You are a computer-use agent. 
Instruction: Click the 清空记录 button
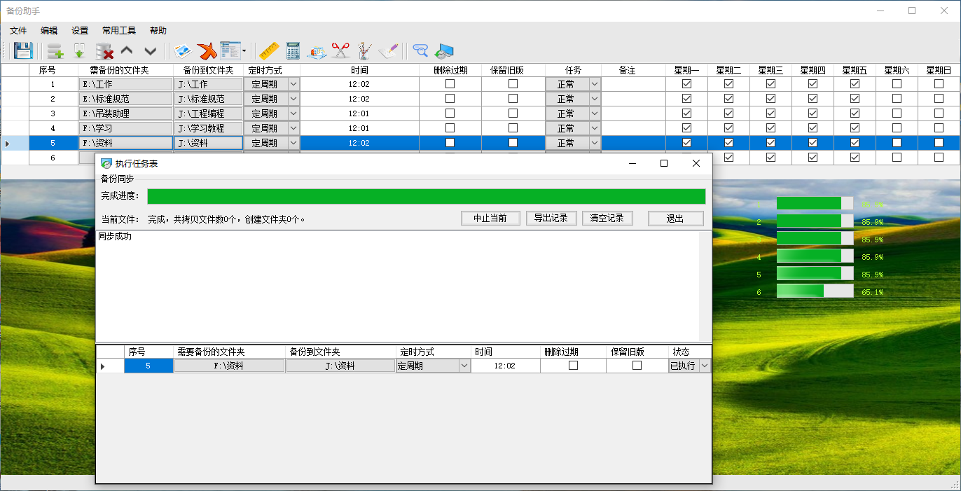pos(607,218)
